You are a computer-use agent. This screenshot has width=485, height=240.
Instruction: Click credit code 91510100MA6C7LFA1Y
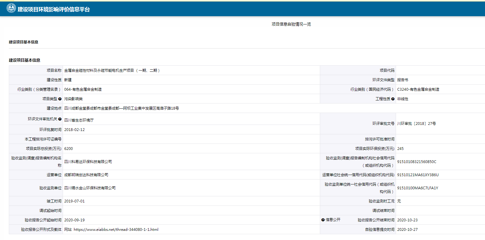click(x=418, y=188)
